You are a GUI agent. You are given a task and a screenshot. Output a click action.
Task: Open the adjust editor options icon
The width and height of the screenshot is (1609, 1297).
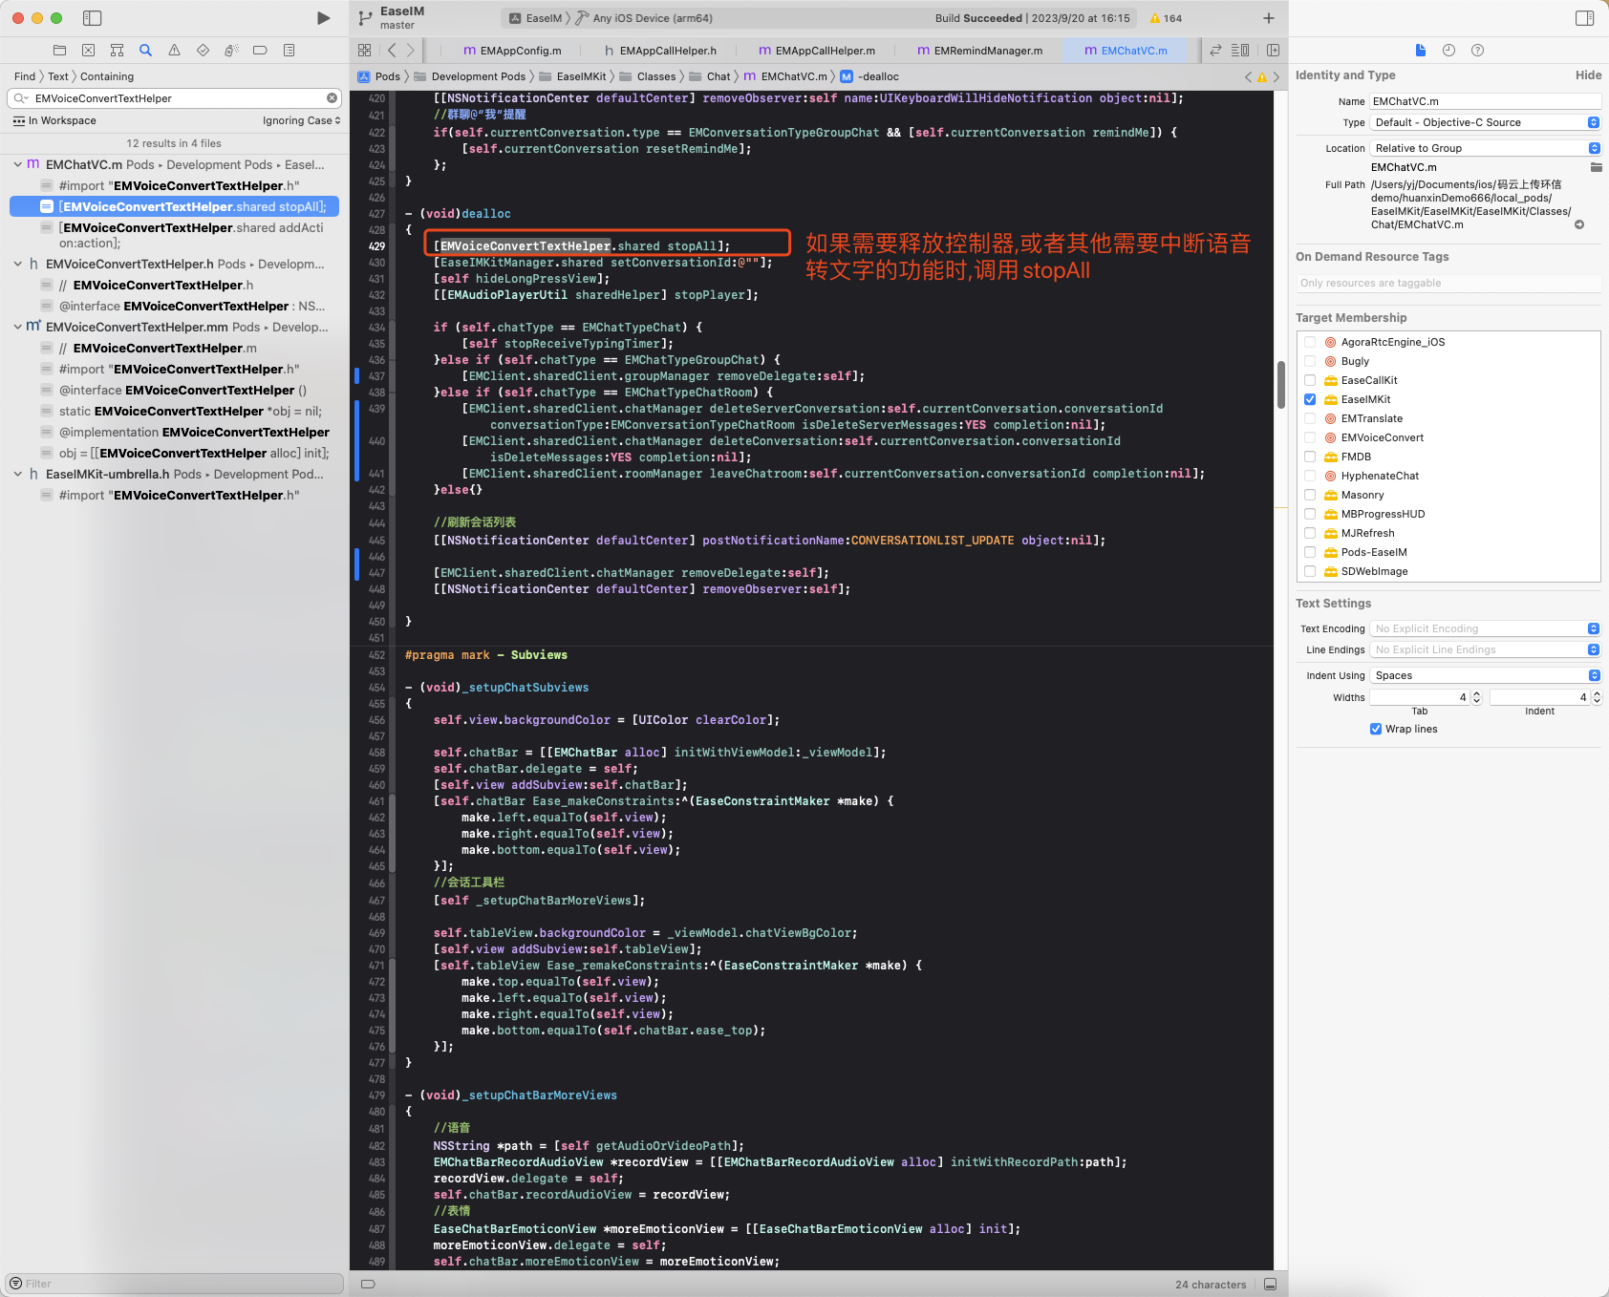point(1240,51)
